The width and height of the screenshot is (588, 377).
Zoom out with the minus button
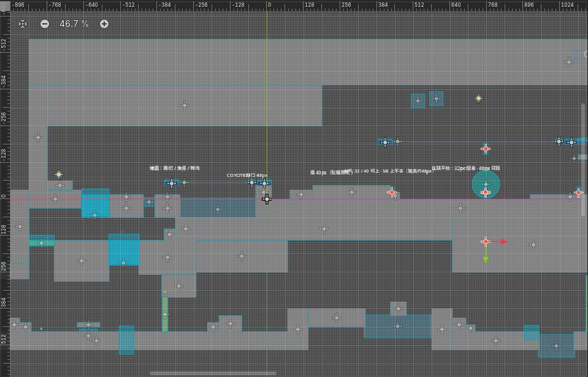tap(45, 24)
